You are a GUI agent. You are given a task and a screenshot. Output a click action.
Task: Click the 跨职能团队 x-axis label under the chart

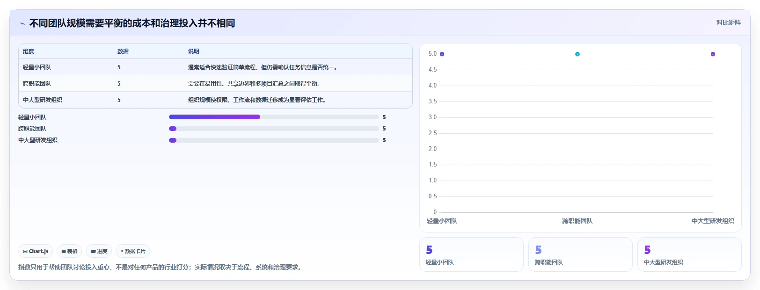click(577, 221)
